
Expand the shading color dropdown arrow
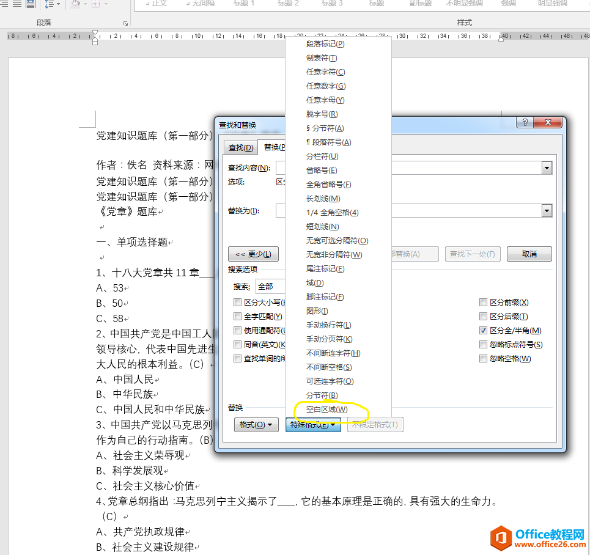(x=85, y=4)
